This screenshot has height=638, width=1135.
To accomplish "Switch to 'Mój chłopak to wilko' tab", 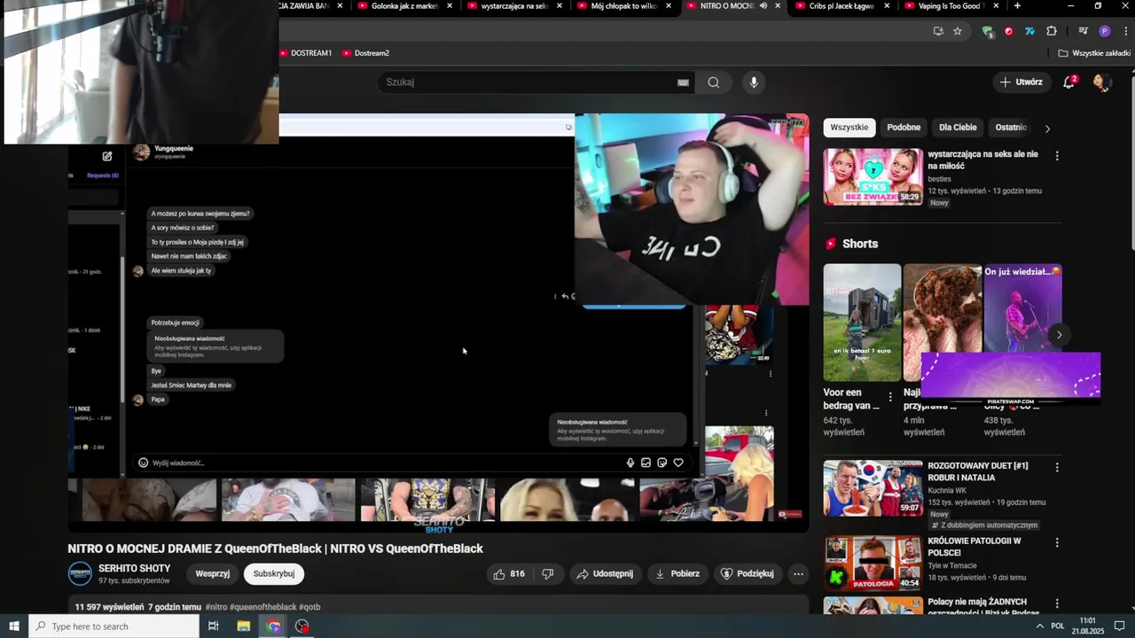I will point(625,6).
